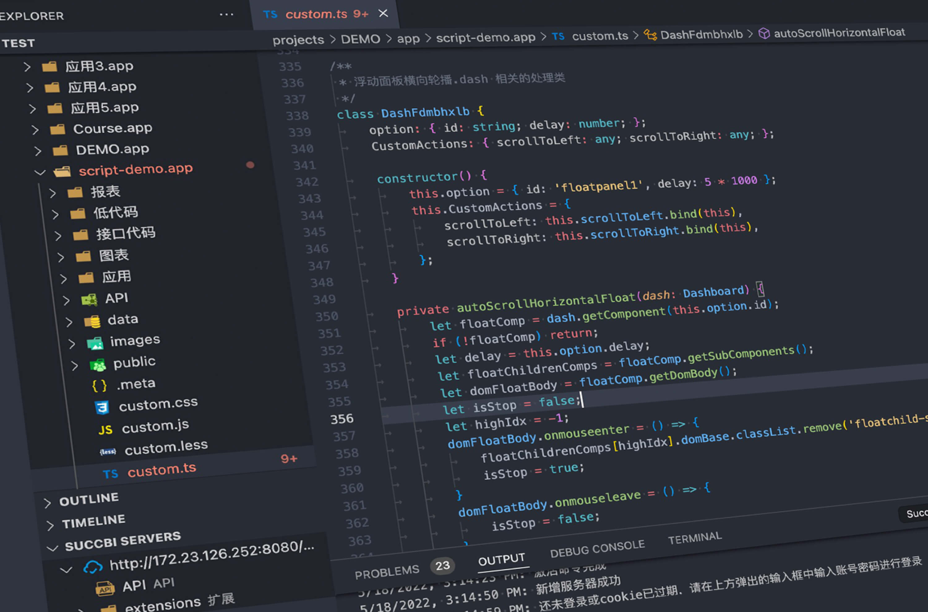Viewport: 928px width, 612px height.
Task: Click DashFdmbhxlb in the breadcrumb
Action: tap(701, 35)
